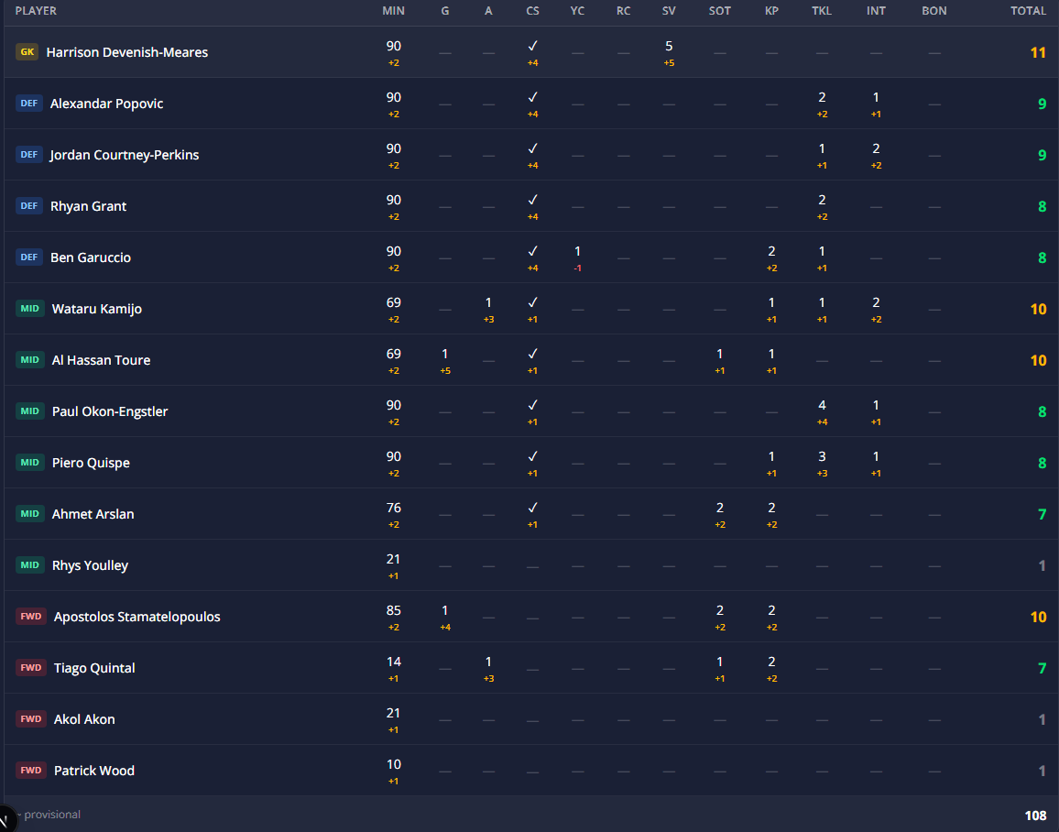Click the DEF badge next to Rhyan Grant
The height and width of the screenshot is (832, 1059).
(29, 206)
